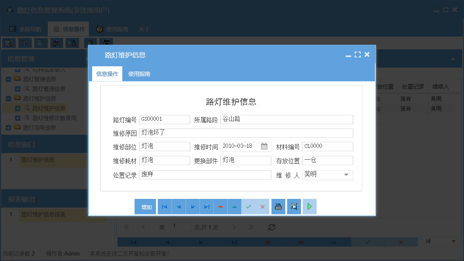464x261 pixels.
Task: Go to previous record using blue arrow icon
Action: (178, 207)
